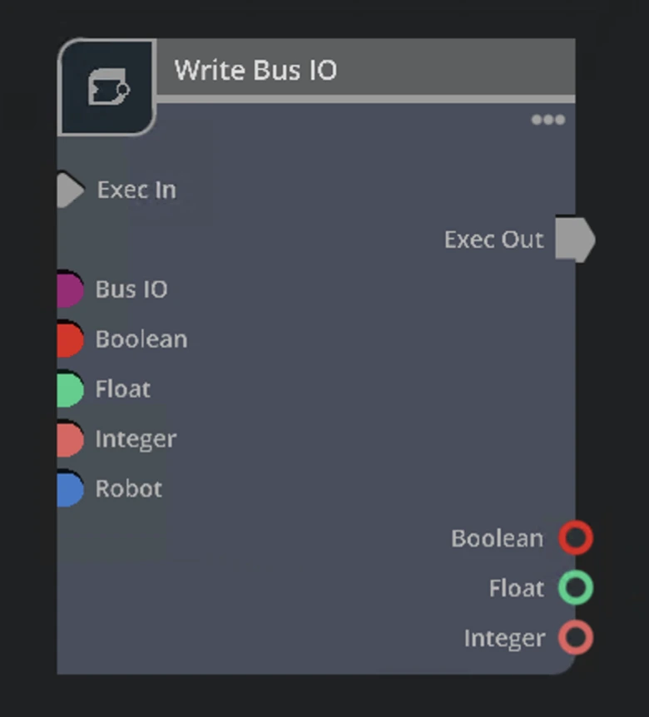The image size is (649, 717).
Task: Click the purple Bus IO input port
Action: click(x=71, y=289)
